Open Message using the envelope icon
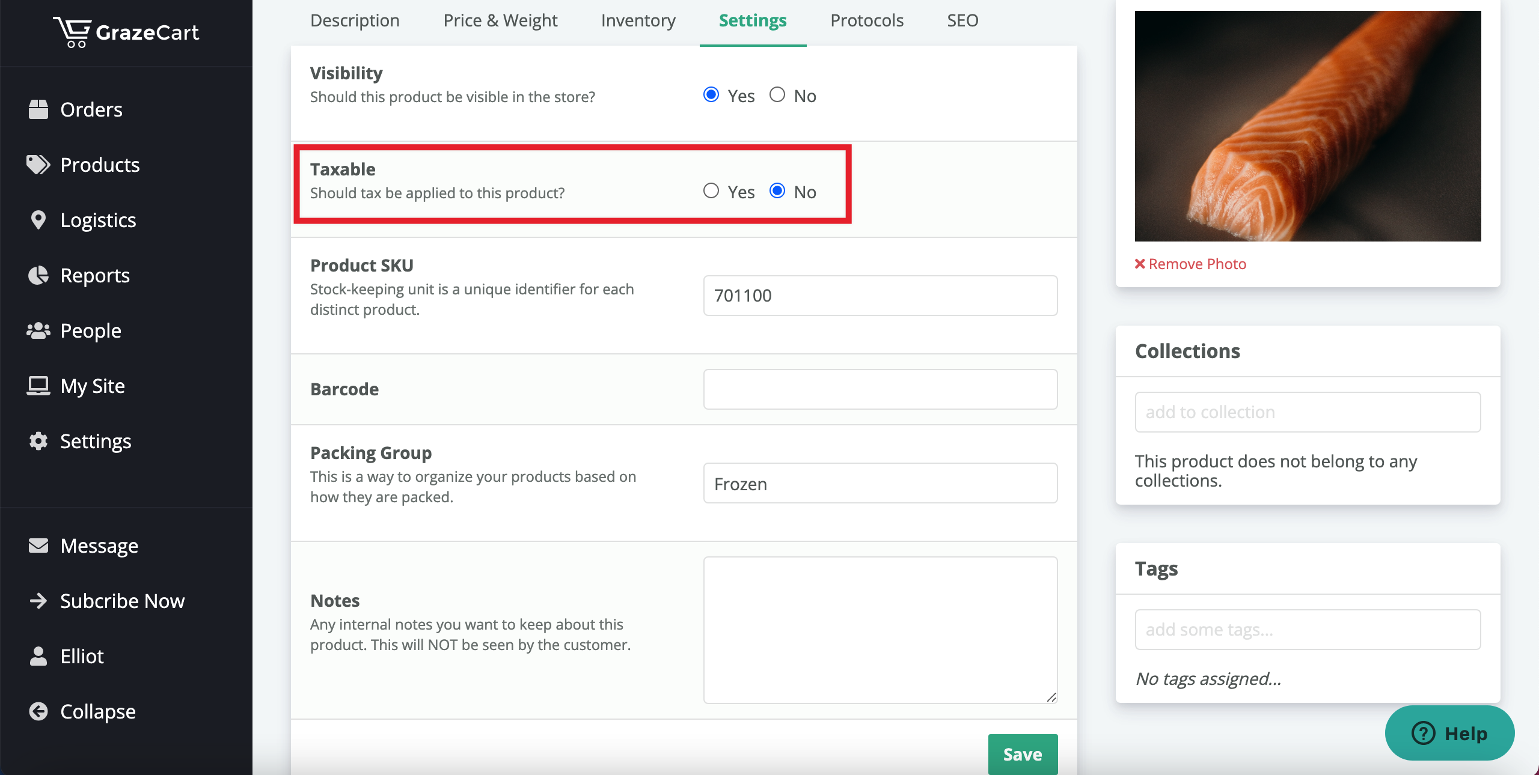 [x=38, y=545]
